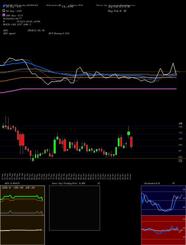
Task: Click the 'CL: 0.98' close value
Action: coord(67,7)
